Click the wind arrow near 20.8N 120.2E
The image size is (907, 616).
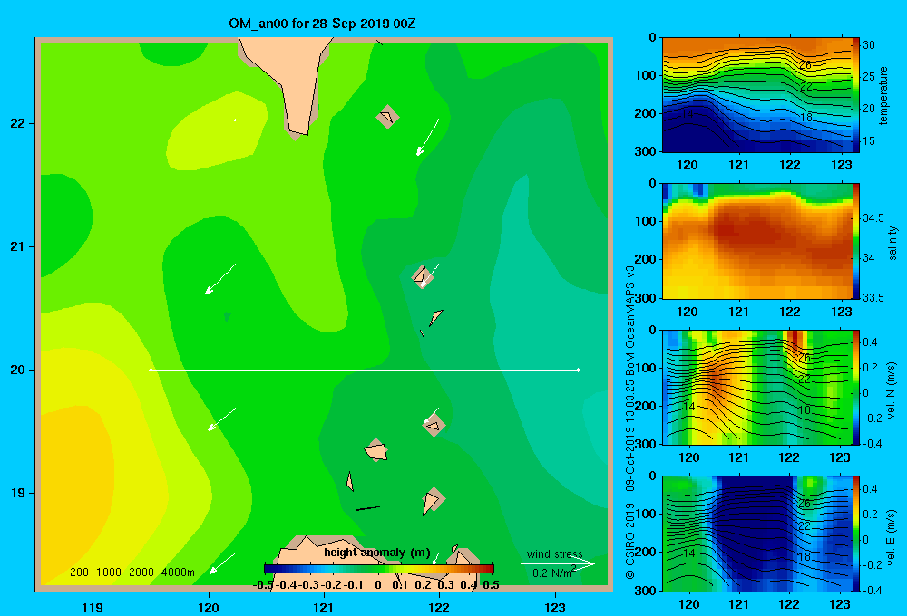point(220,279)
